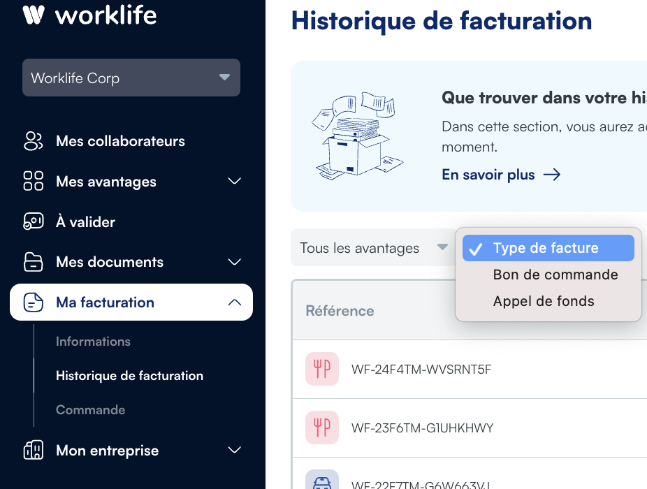Select Appel de fonds from the menu

point(544,301)
